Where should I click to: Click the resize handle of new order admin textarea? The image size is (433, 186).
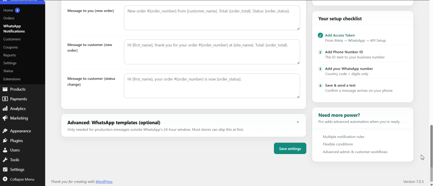click(x=298, y=29)
